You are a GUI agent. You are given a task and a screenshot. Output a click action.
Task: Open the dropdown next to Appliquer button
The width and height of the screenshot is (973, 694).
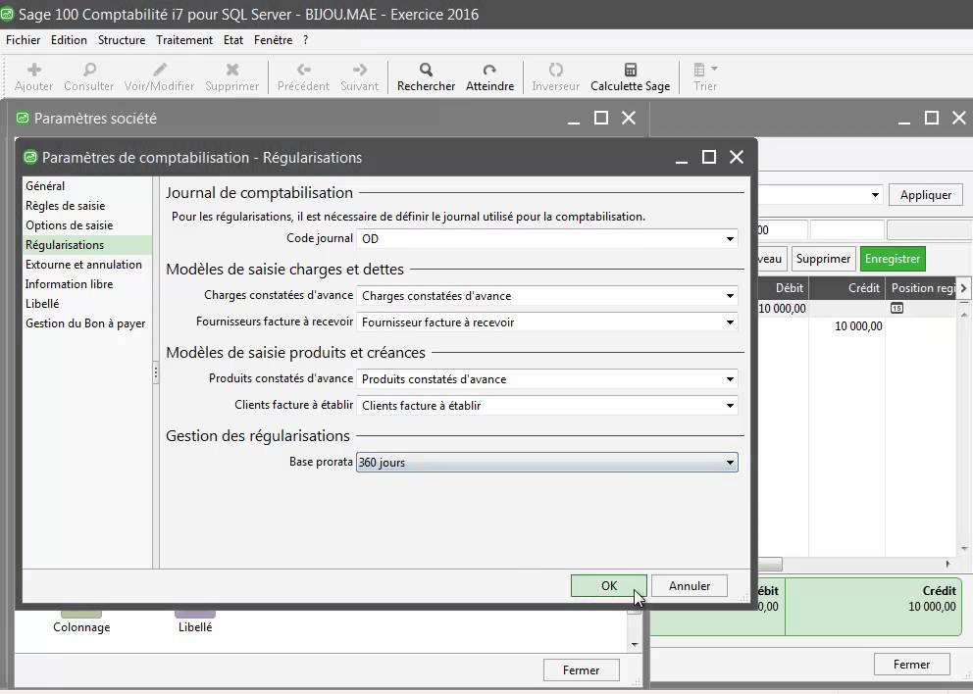[x=875, y=195]
